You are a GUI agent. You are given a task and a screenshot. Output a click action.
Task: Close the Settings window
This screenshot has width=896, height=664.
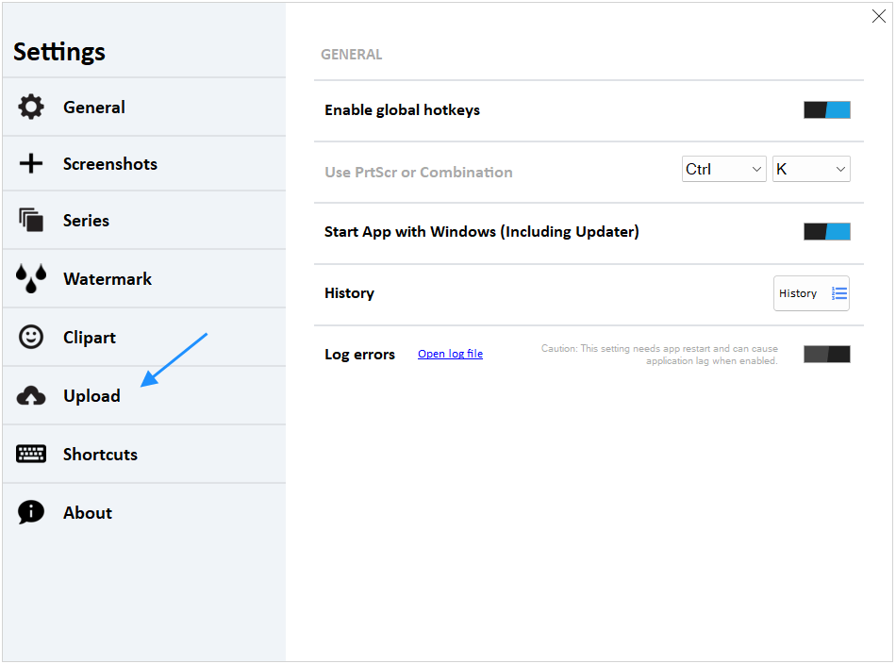tap(878, 16)
